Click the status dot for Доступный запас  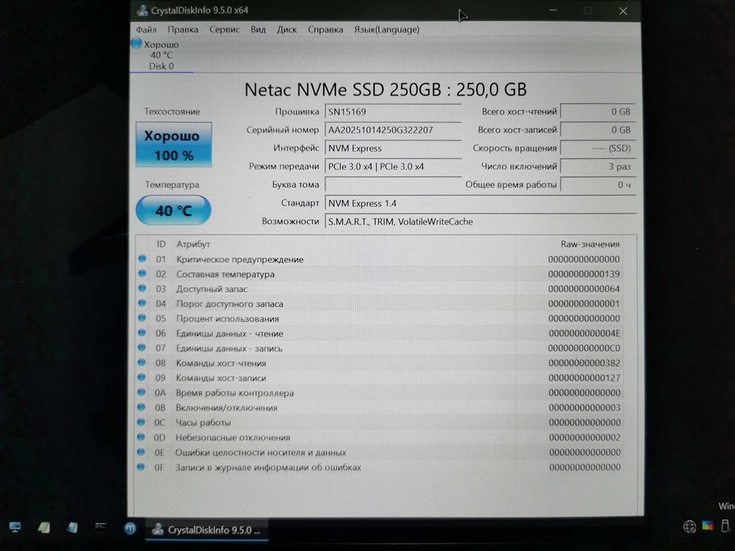tap(142, 289)
